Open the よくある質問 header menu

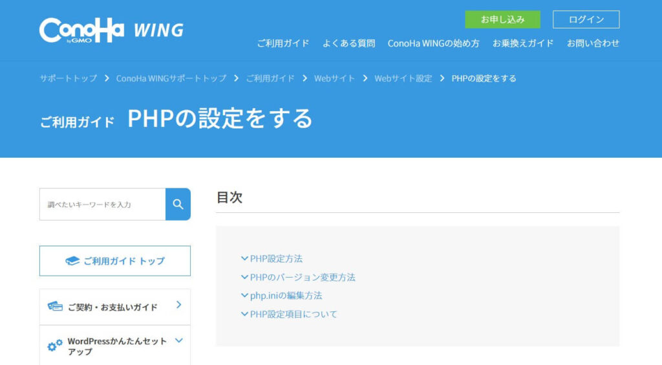[x=348, y=43]
